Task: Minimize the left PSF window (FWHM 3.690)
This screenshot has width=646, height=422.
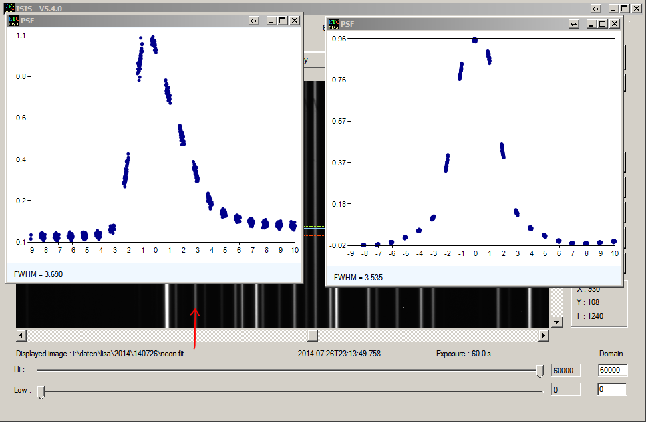Action: click(271, 21)
